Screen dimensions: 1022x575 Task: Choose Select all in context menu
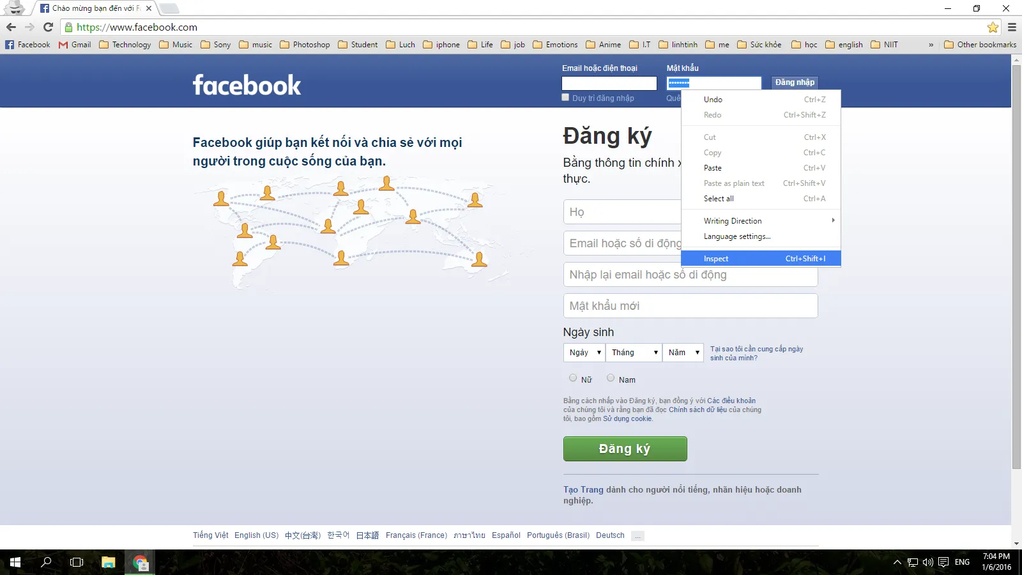coord(761,199)
